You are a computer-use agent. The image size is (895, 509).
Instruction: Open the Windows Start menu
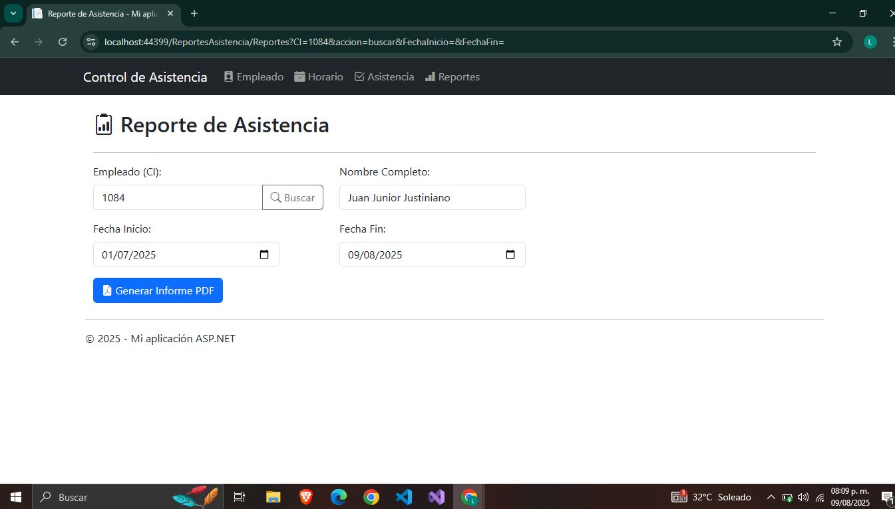(16, 496)
